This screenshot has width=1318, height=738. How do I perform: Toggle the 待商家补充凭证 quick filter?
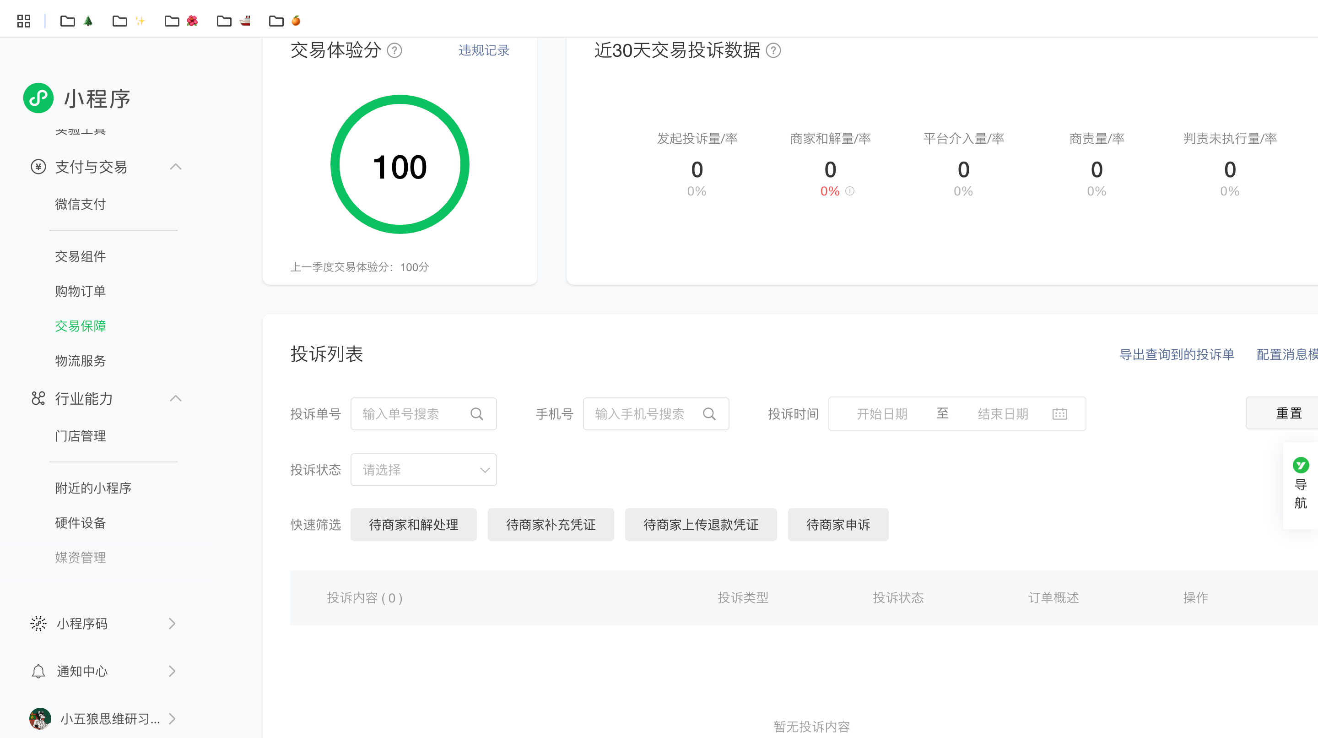[551, 525]
